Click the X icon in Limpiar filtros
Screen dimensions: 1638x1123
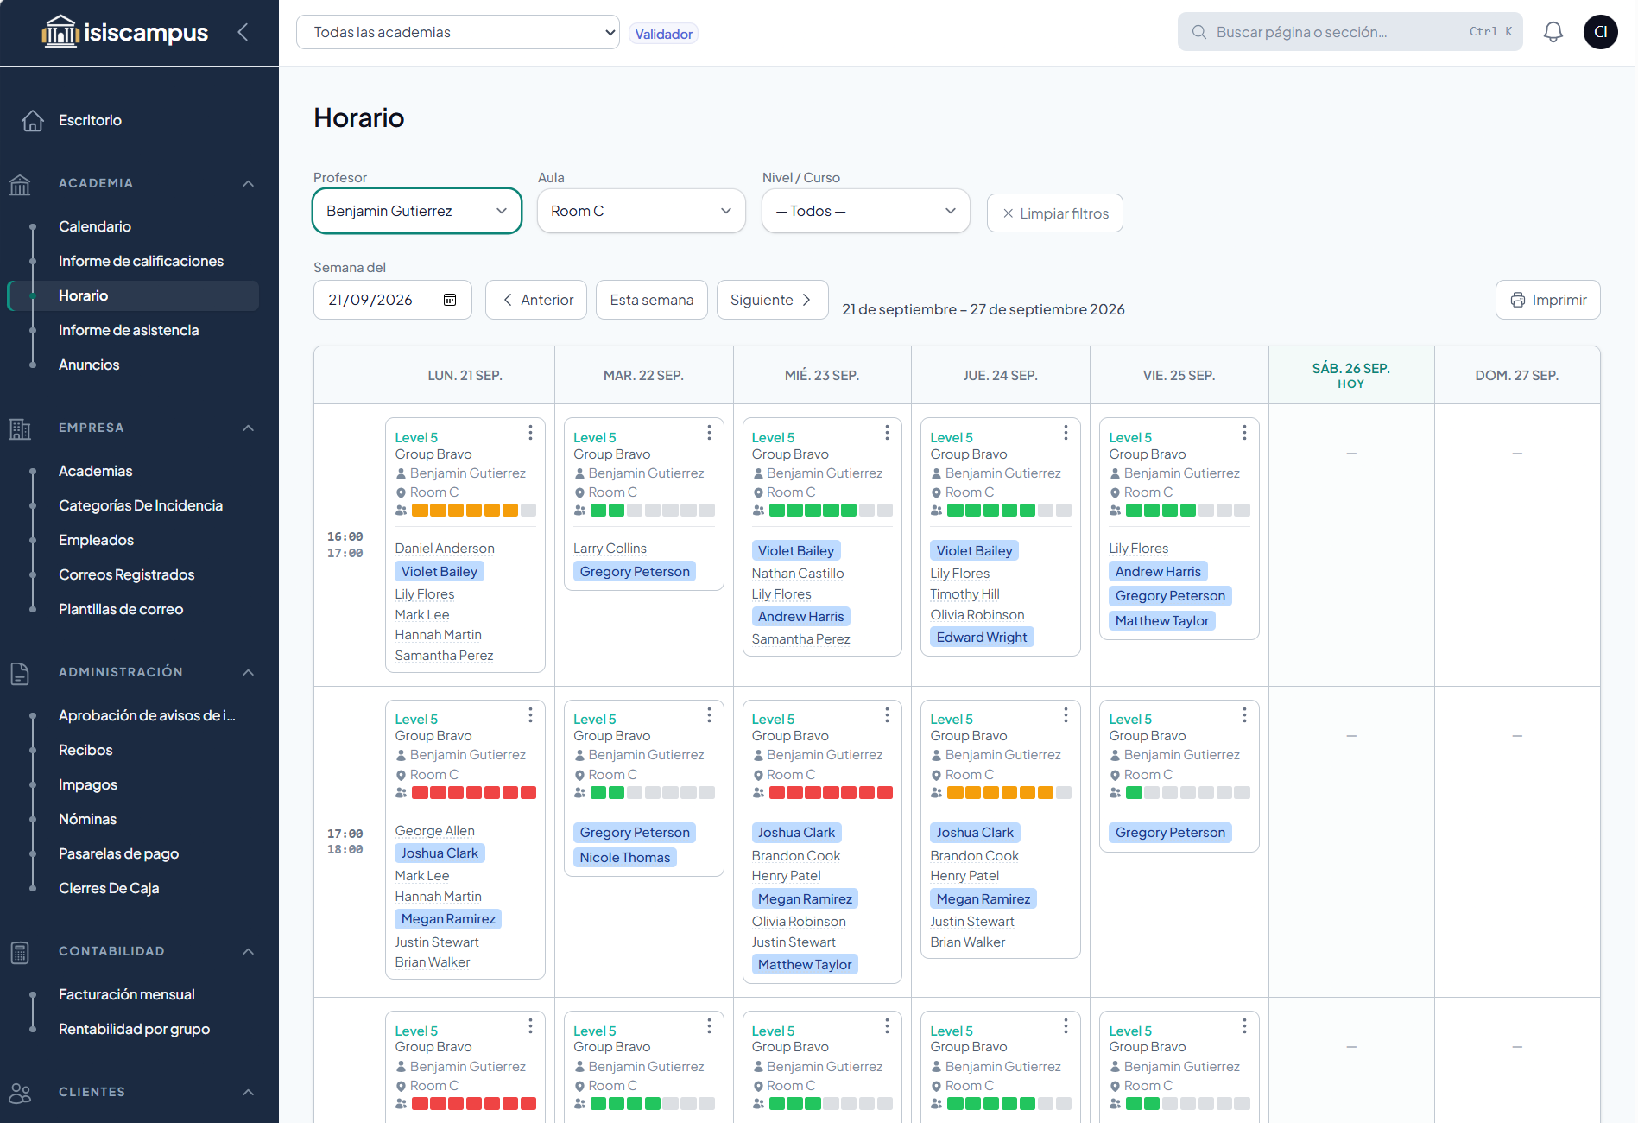tap(1008, 213)
